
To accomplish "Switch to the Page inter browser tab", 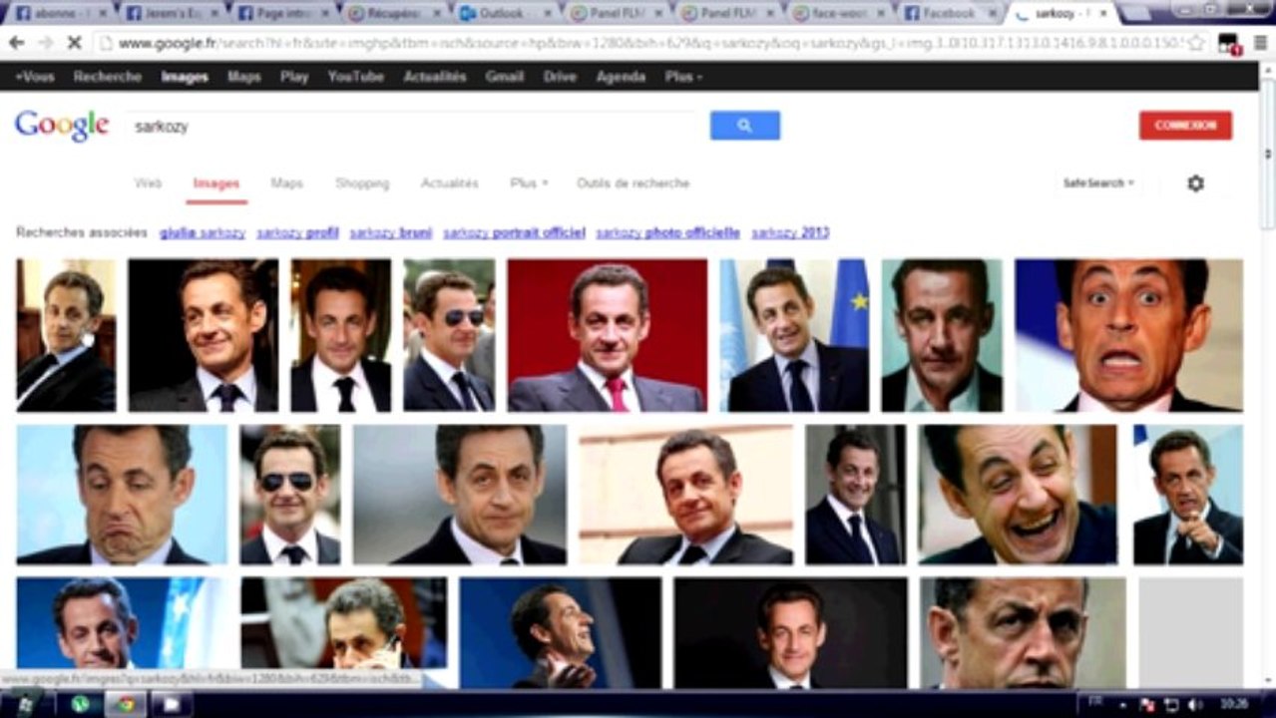I will coord(281,14).
